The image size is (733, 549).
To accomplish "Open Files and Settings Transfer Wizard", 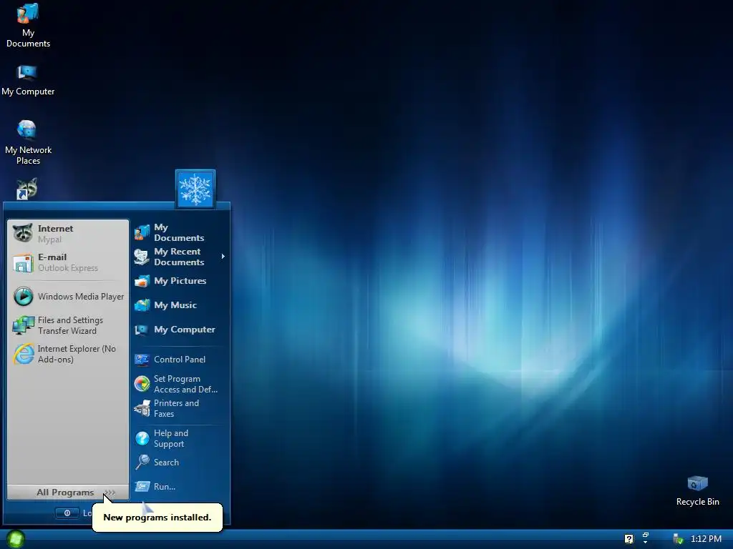I will [x=68, y=325].
